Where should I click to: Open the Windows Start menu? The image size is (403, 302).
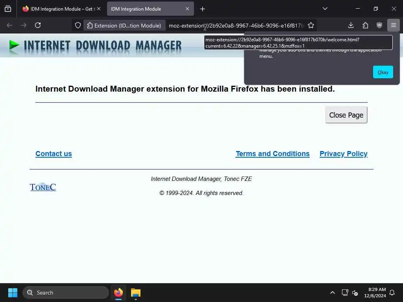click(13, 293)
